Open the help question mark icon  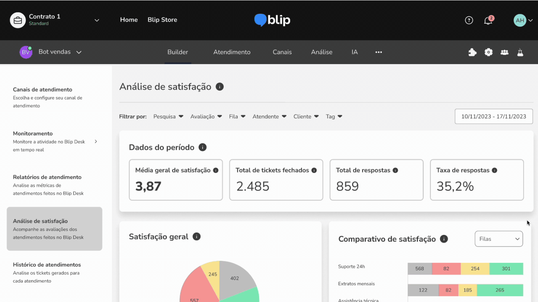[469, 20]
